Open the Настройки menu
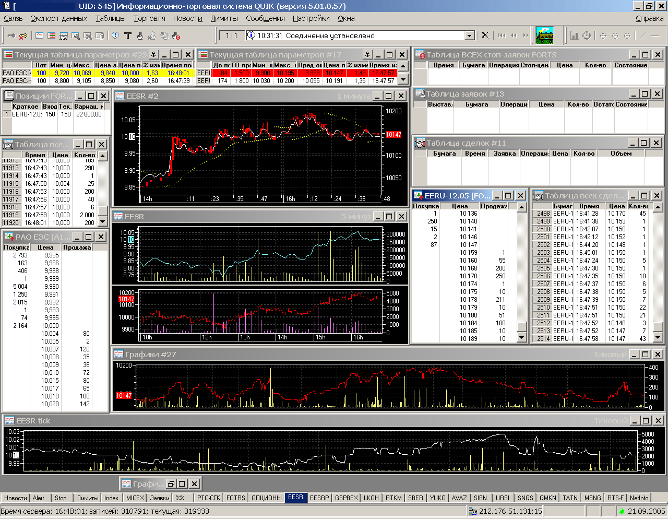This screenshot has height=519, width=668. (x=311, y=18)
